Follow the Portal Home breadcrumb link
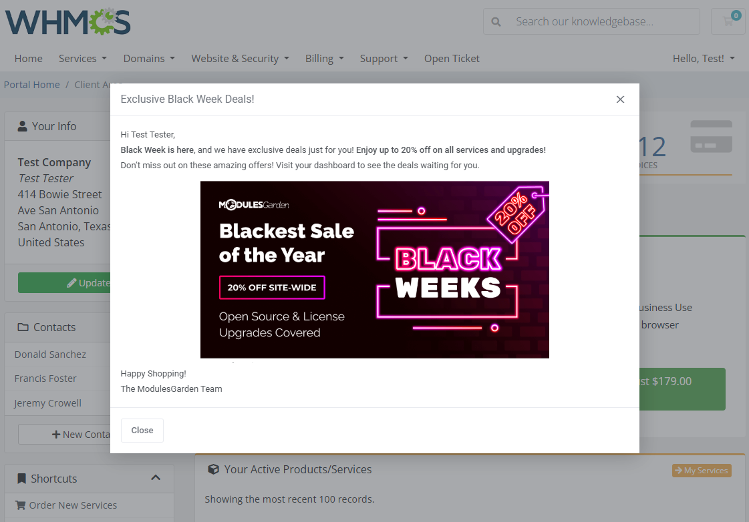 [x=32, y=85]
